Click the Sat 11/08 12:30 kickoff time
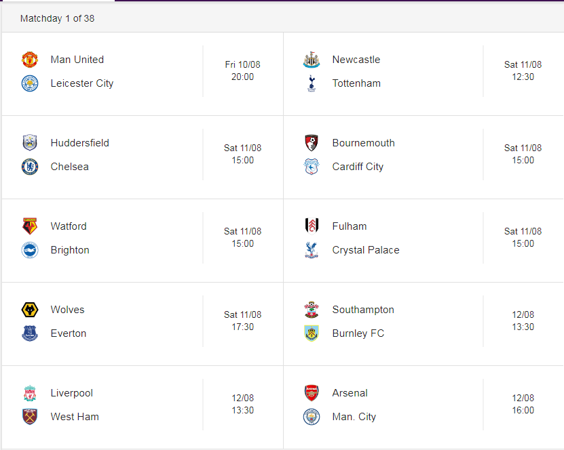 click(x=523, y=70)
